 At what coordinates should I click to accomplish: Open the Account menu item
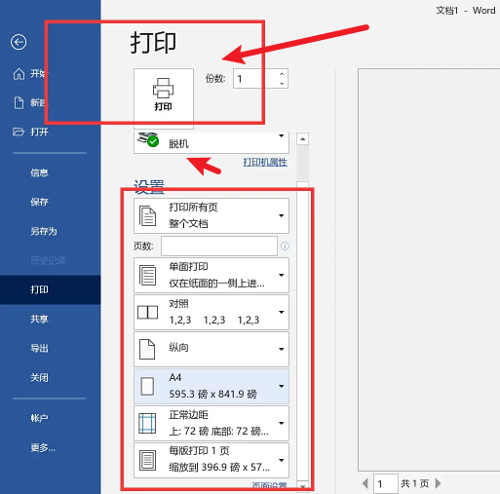click(39, 418)
